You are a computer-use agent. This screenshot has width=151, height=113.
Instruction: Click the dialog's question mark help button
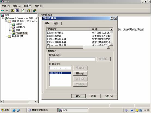pyautogui.click(x=112, y=18)
